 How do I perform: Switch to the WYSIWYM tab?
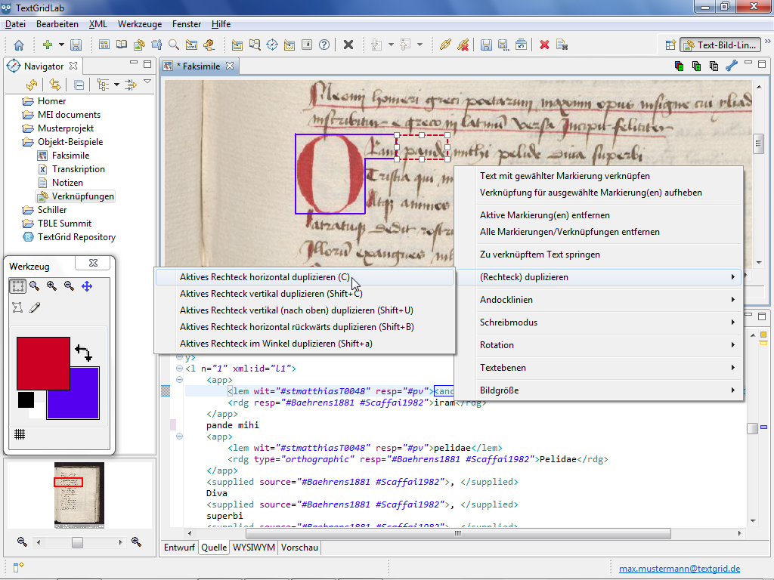[x=254, y=548]
